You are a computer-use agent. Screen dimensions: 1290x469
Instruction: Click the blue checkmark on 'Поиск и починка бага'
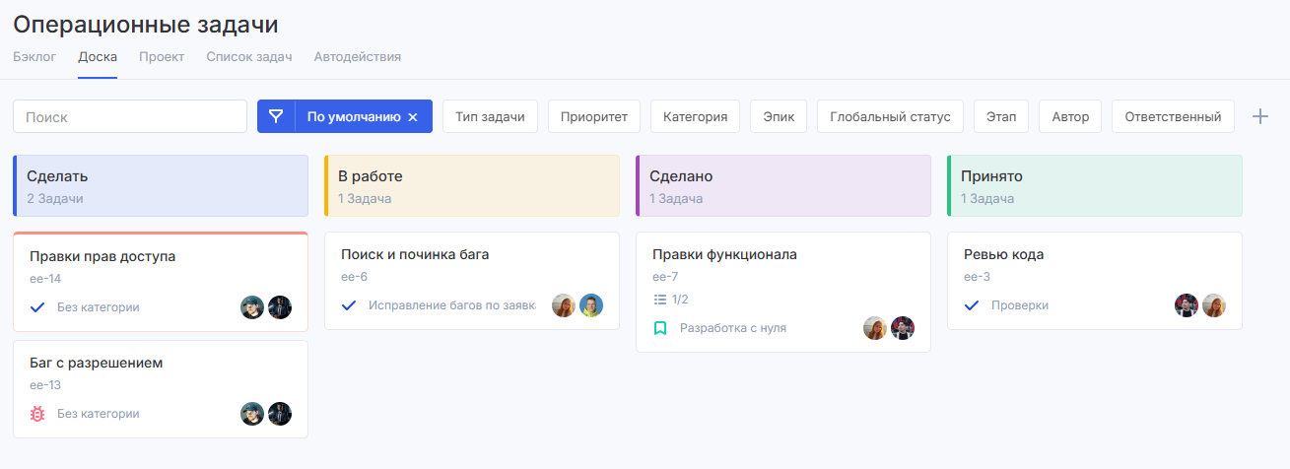pyautogui.click(x=349, y=305)
